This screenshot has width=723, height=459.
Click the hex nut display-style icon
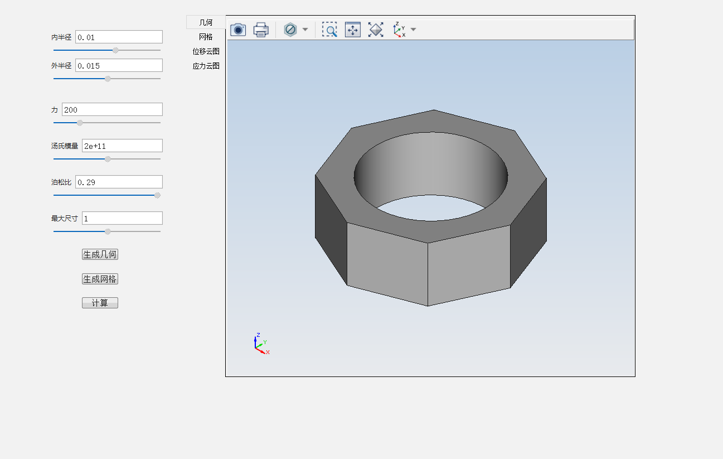tap(290, 30)
